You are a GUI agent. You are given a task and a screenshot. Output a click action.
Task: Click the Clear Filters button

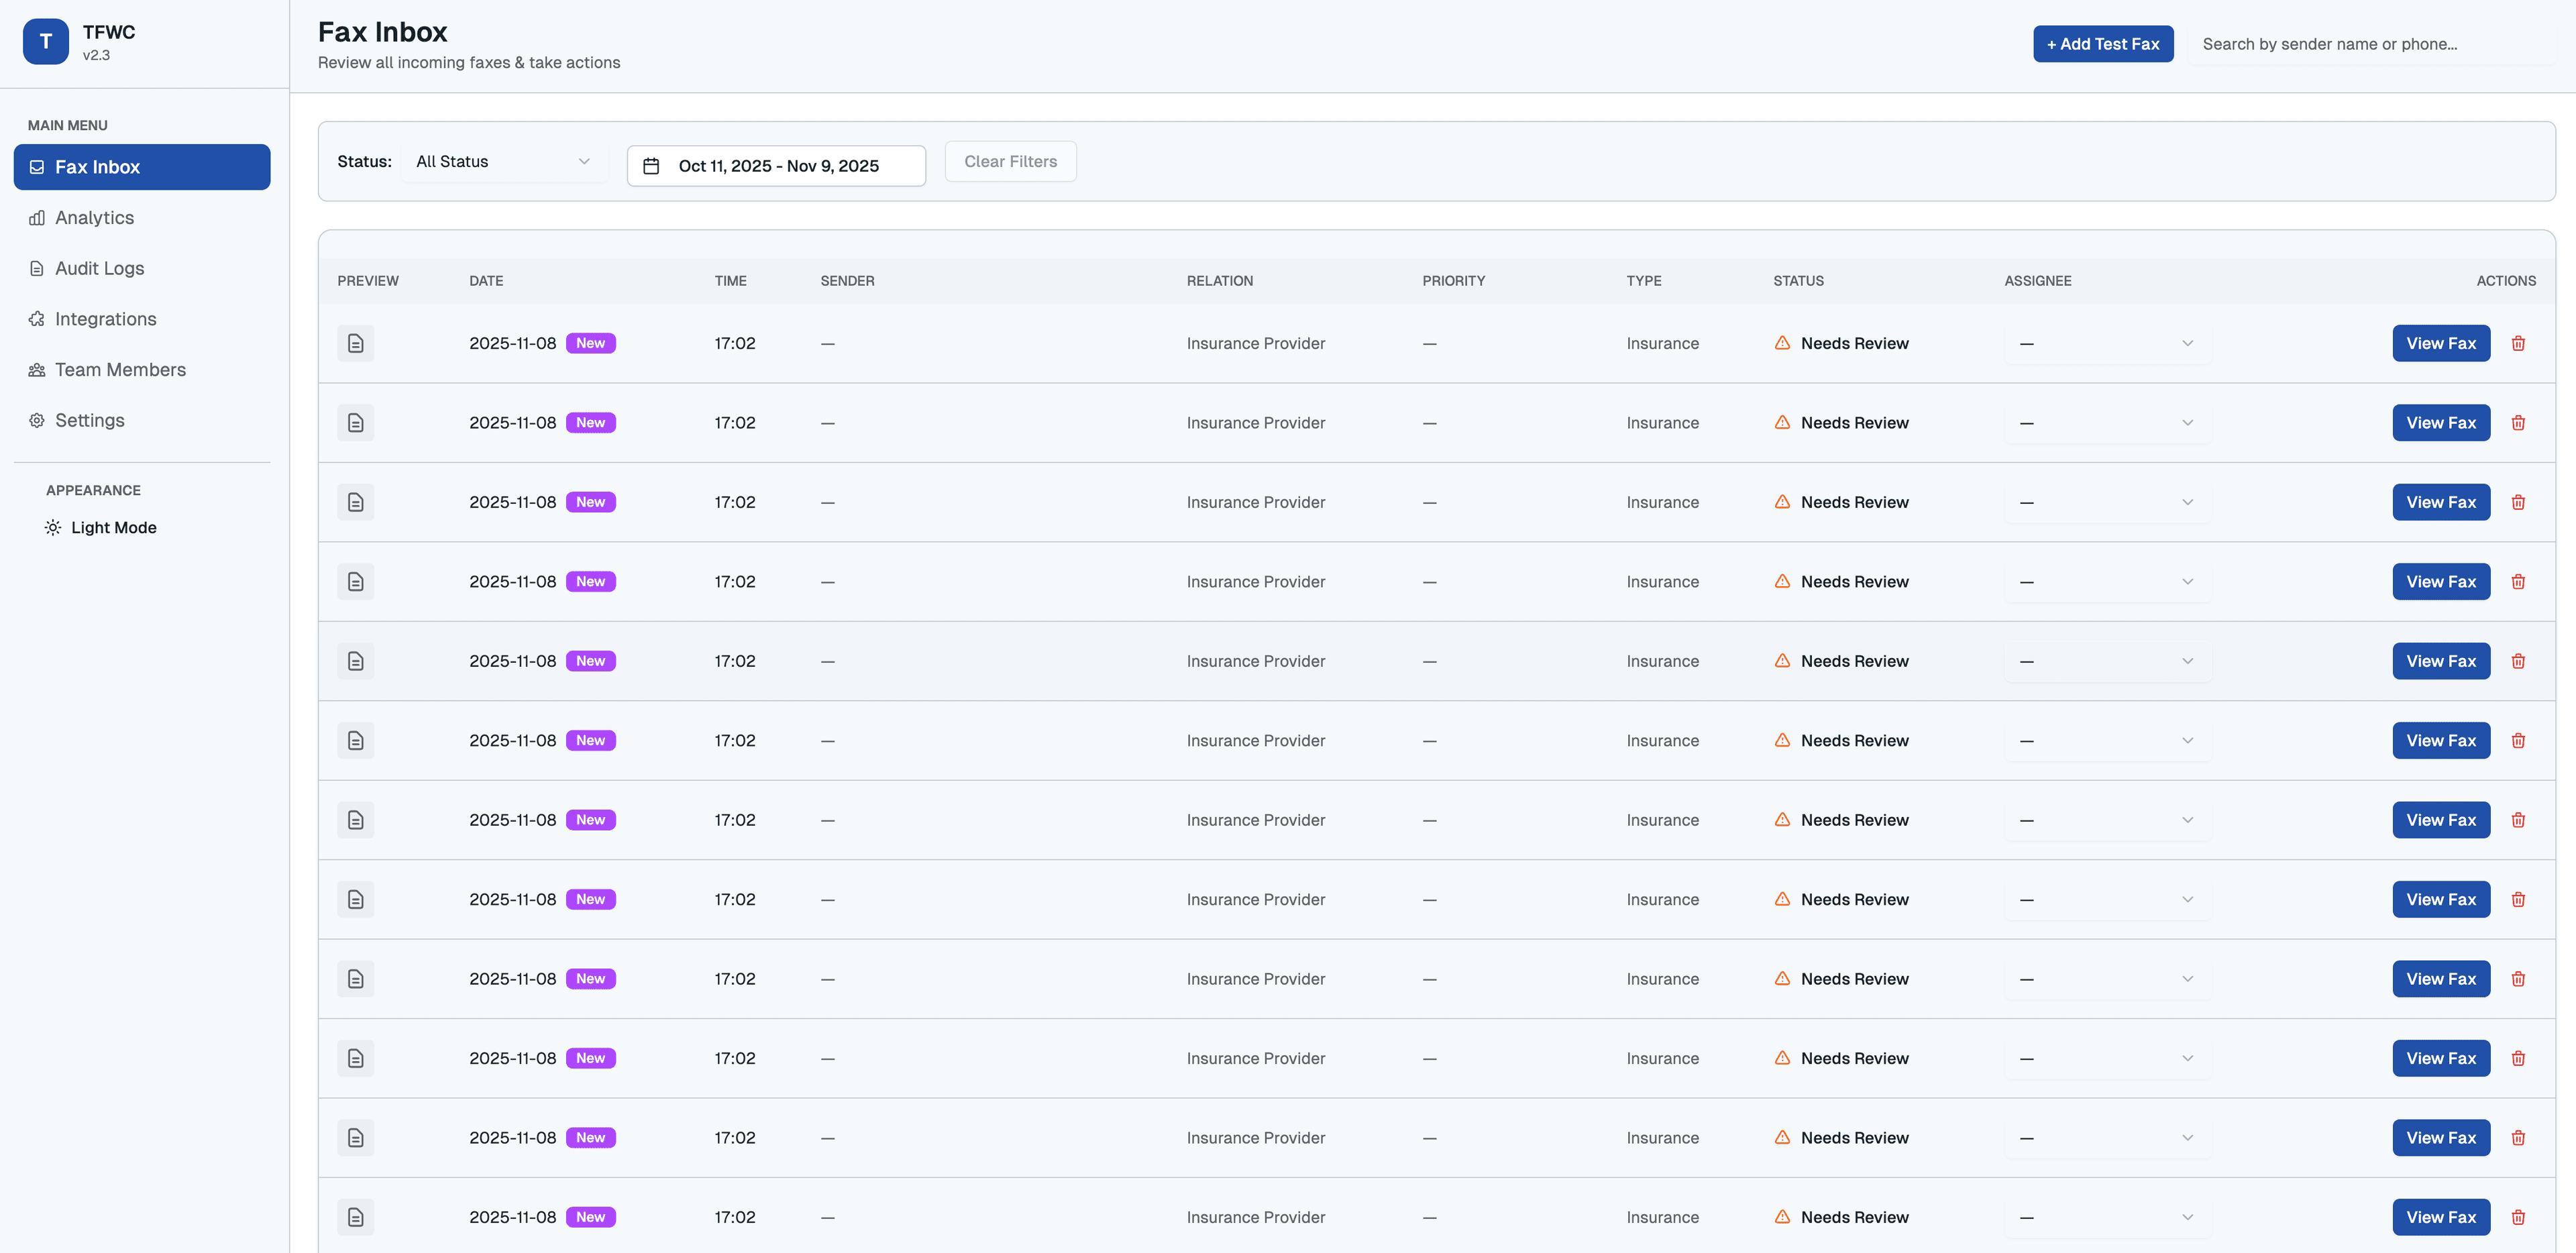[1010, 162]
